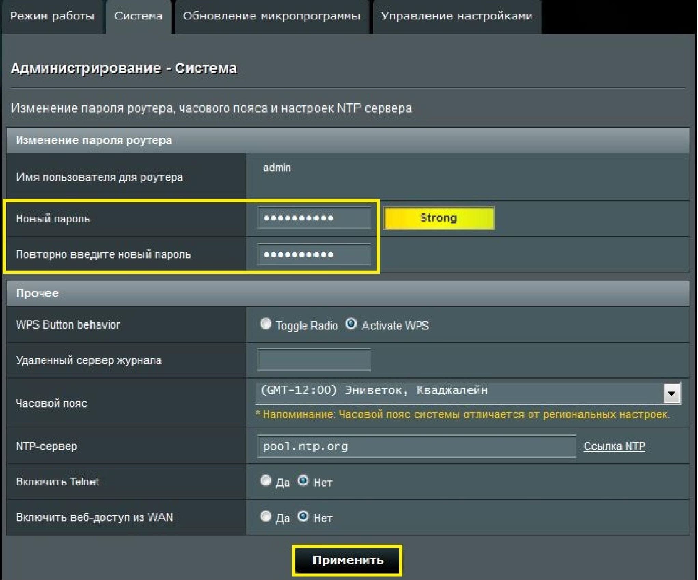
Task: Click the Strong password strength indicator
Action: click(x=439, y=218)
